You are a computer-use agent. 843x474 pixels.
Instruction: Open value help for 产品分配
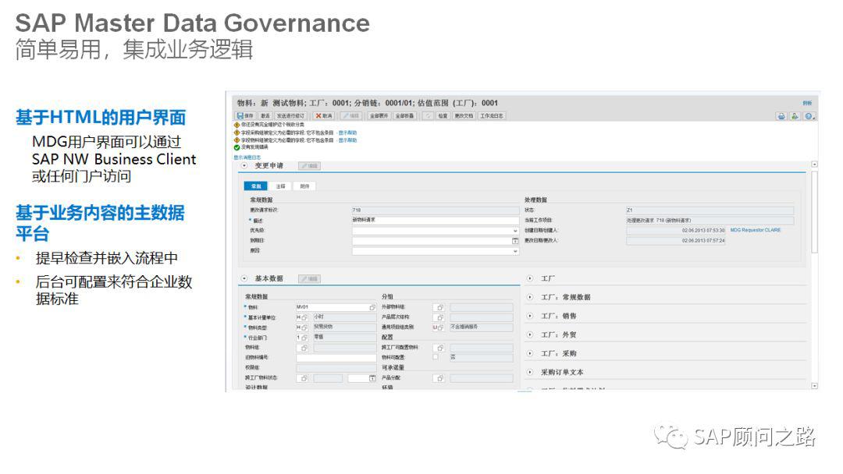(x=439, y=378)
